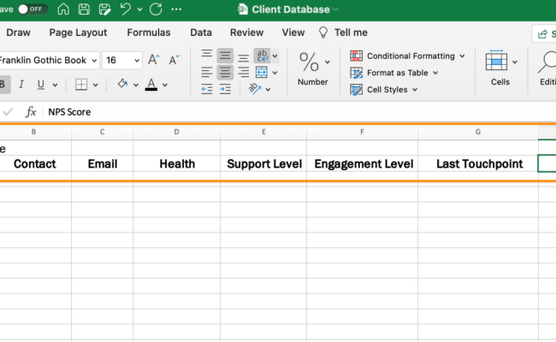This screenshot has width=556, height=342.
Task: Click the Tell me search field
Action: click(x=343, y=32)
